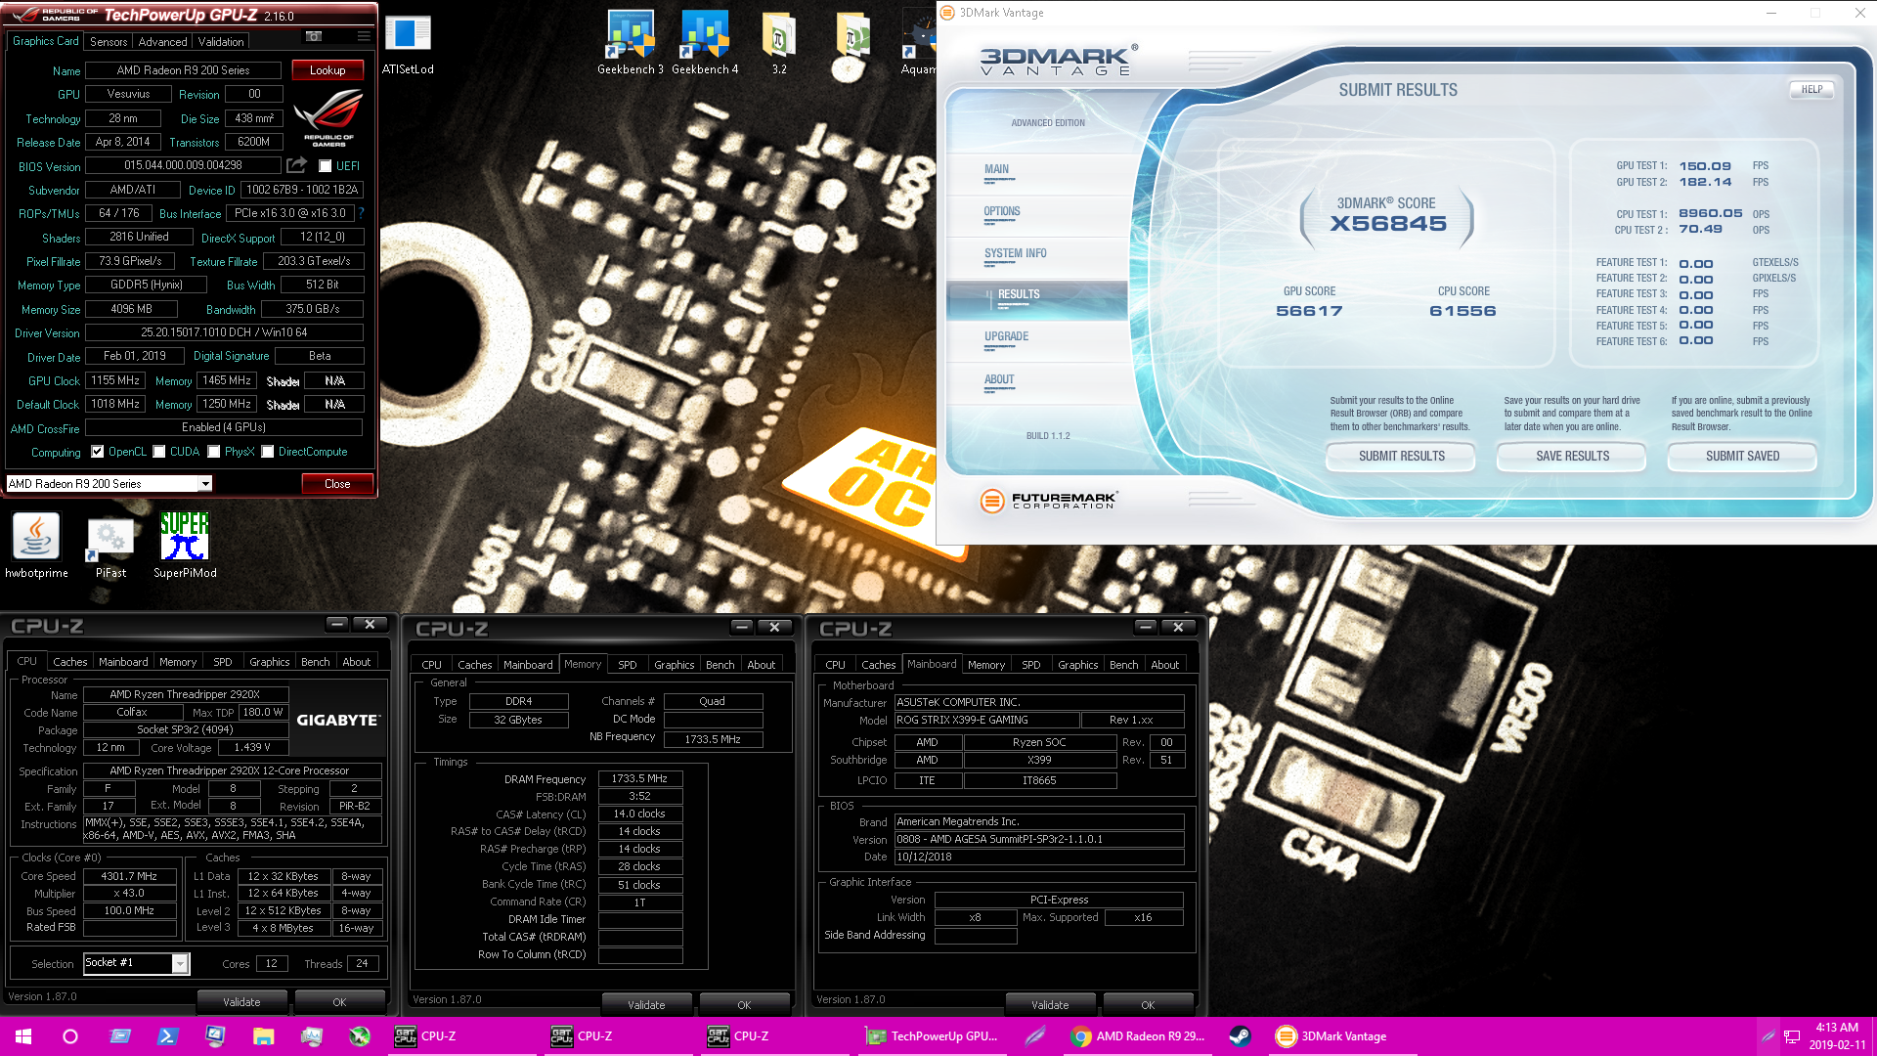Viewport: 1877px width, 1056px height.
Task: Click the GPU-Z camera screenshot icon
Action: (x=314, y=36)
